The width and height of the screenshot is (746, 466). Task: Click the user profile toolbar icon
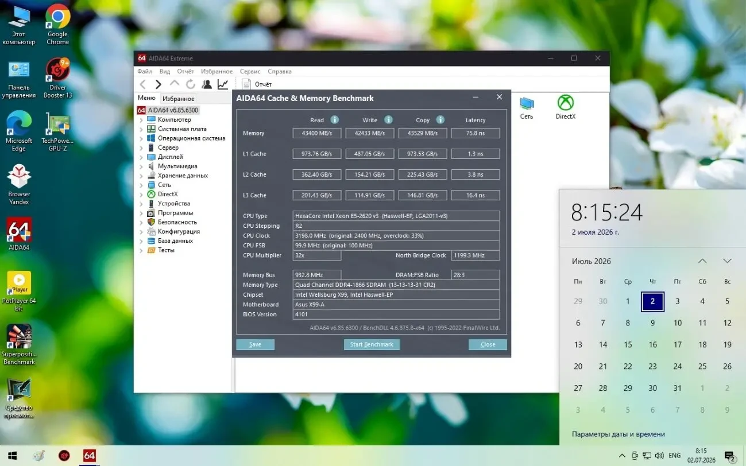206,84
